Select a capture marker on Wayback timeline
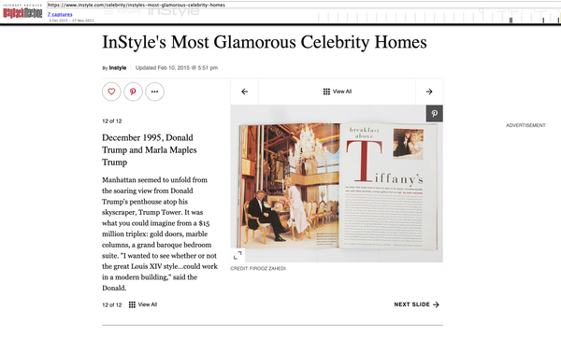 point(511,21)
